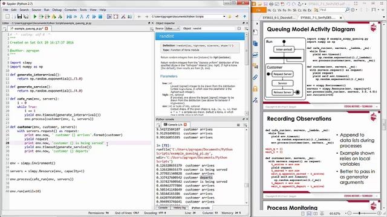Start debugging with the blue Debug icon
This screenshot has height=217, width=387.
[x=69, y=16]
